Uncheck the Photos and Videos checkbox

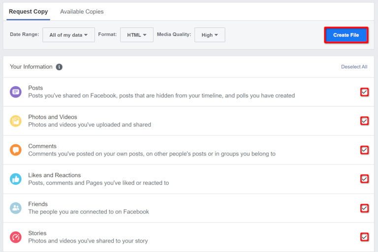[x=364, y=121]
